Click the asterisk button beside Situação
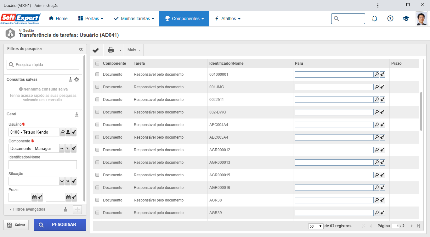Screen dimensions: 430x237 (x=68, y=181)
